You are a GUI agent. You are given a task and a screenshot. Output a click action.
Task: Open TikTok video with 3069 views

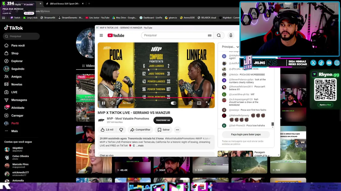coord(172,165)
